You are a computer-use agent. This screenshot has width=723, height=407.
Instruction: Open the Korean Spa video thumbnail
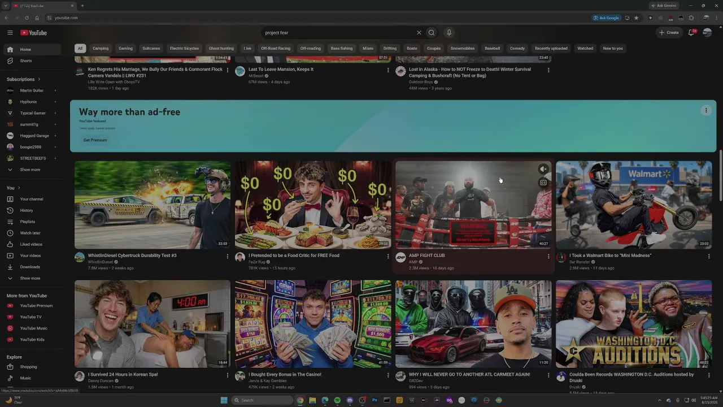[153, 324]
